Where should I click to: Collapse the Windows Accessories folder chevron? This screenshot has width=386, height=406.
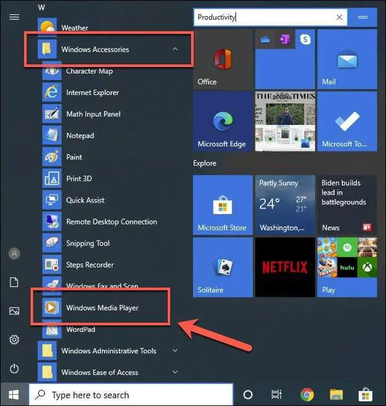175,49
